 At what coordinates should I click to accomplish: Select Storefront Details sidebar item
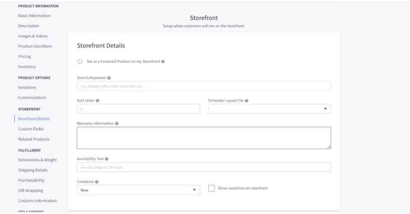[x=34, y=119]
